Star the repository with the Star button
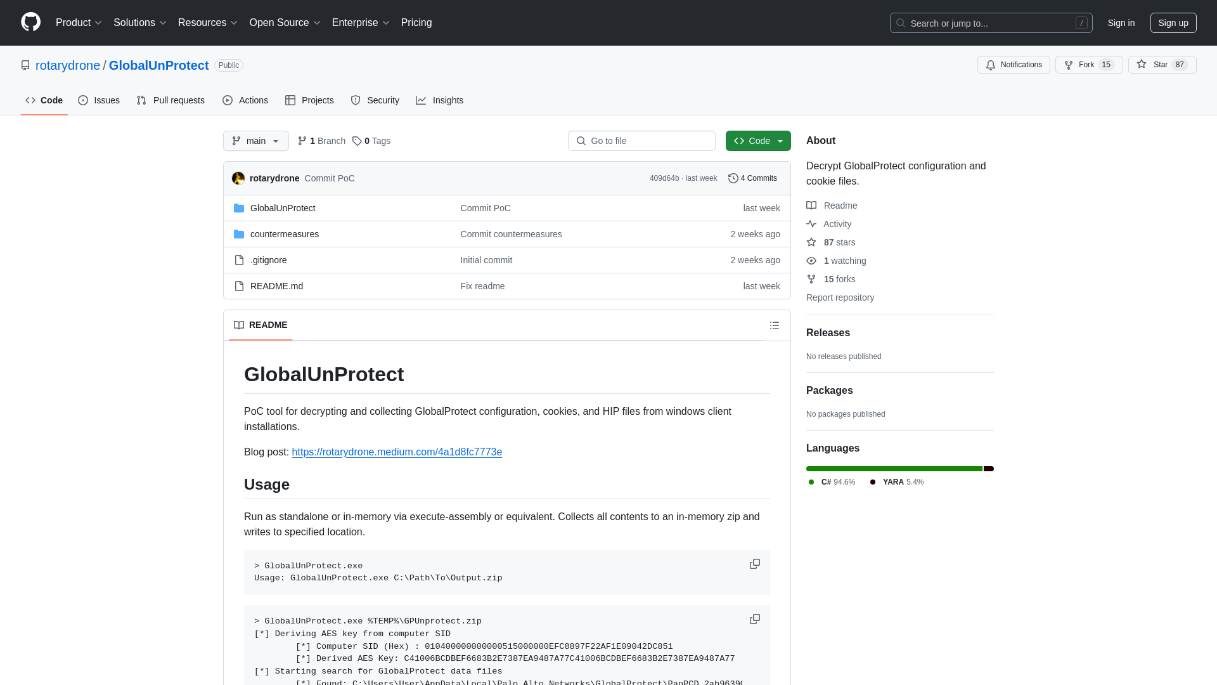The height and width of the screenshot is (685, 1217). coord(1162,65)
